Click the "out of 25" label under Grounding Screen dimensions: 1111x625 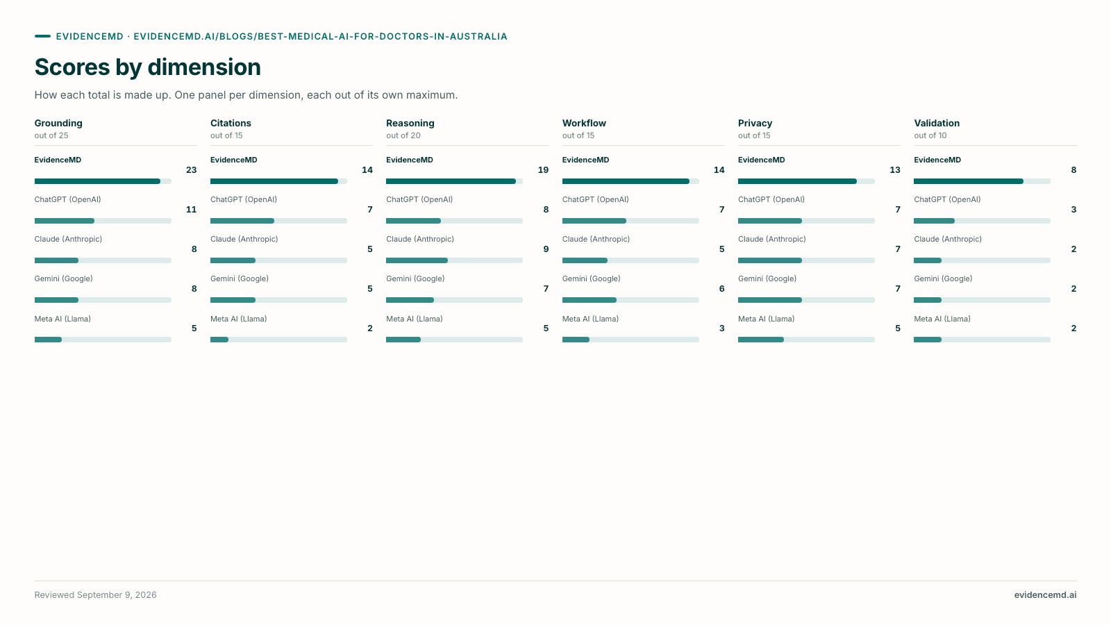[x=51, y=135]
